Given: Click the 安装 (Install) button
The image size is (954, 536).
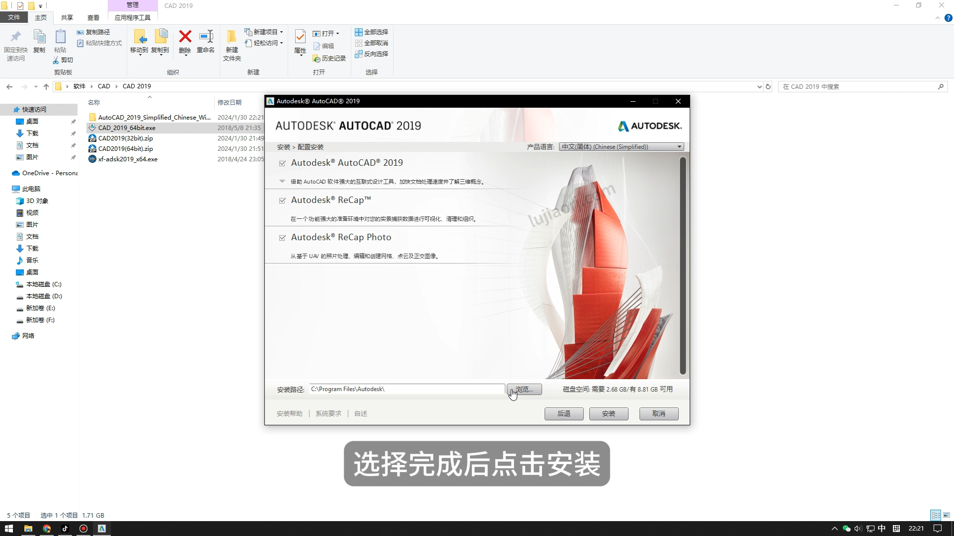Looking at the screenshot, I should pyautogui.click(x=608, y=413).
